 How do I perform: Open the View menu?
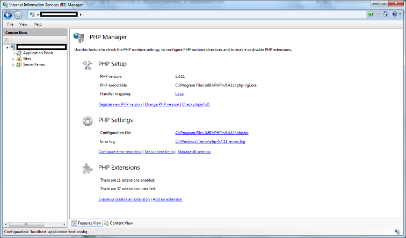tap(23, 24)
